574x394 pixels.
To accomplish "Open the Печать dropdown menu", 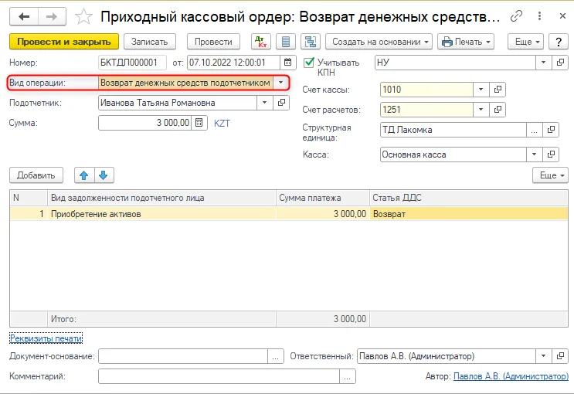I will (x=466, y=42).
